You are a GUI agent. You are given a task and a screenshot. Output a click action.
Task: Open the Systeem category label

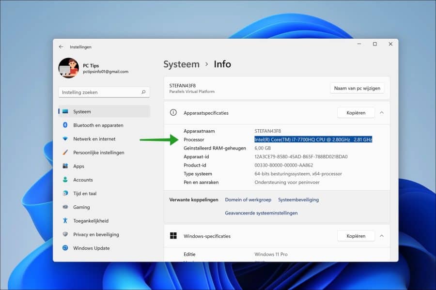82,112
